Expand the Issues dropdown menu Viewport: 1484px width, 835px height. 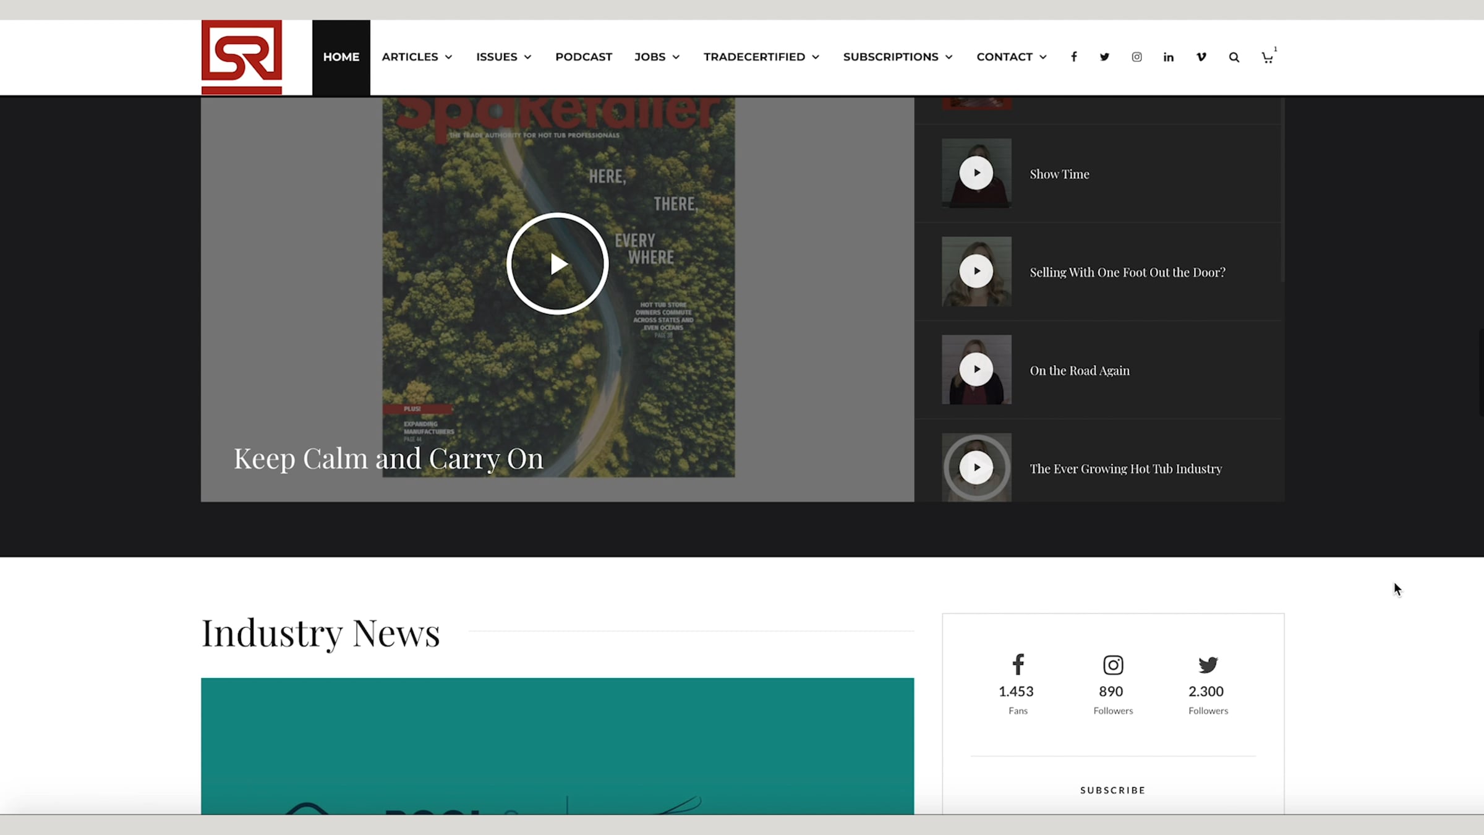pyautogui.click(x=503, y=57)
